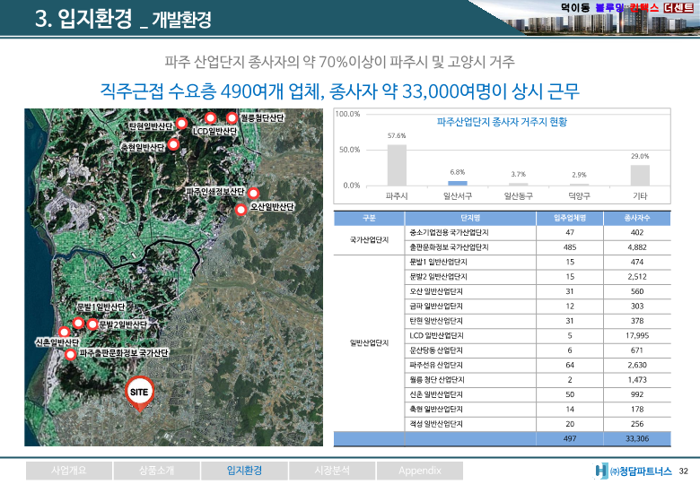Image resolution: width=700 pixels, height=484 pixels.
Task: Click the 덕양구 2.9% bar
Action: pos(579,185)
